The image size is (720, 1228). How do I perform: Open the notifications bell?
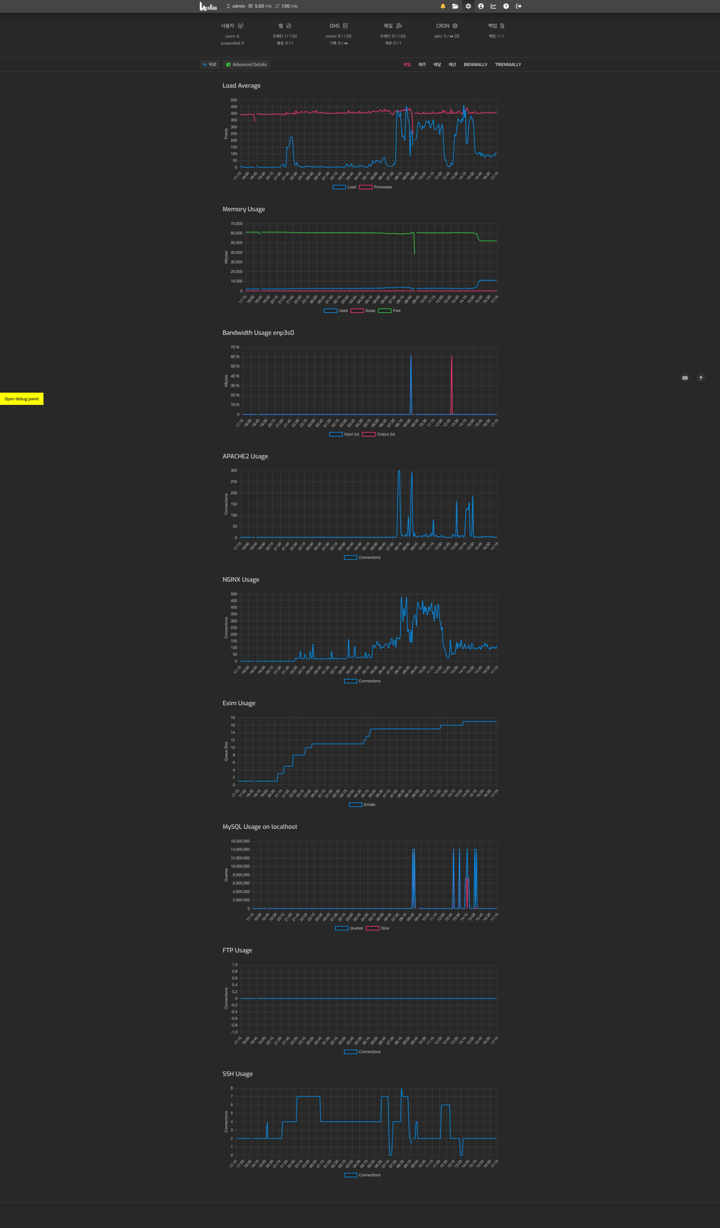coord(443,6)
